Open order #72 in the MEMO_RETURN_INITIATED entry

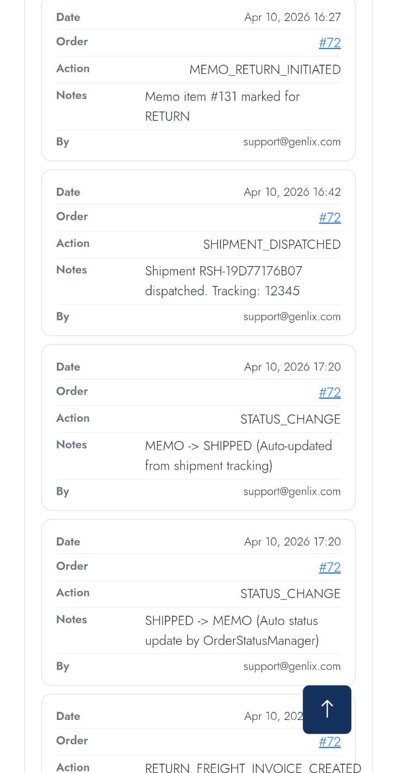coord(330,43)
